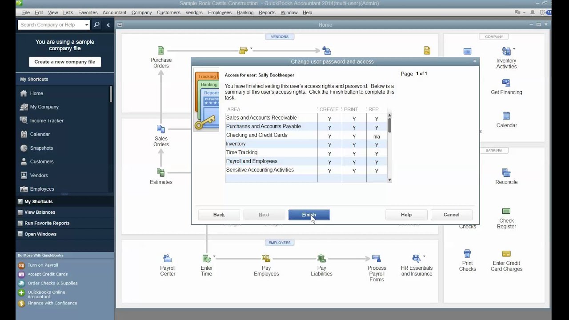
Task: Open Vendors shortcut in sidebar
Action: [39, 175]
